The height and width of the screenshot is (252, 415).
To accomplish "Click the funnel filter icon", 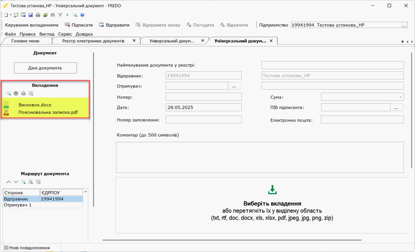I will pyautogui.click(x=60, y=15).
